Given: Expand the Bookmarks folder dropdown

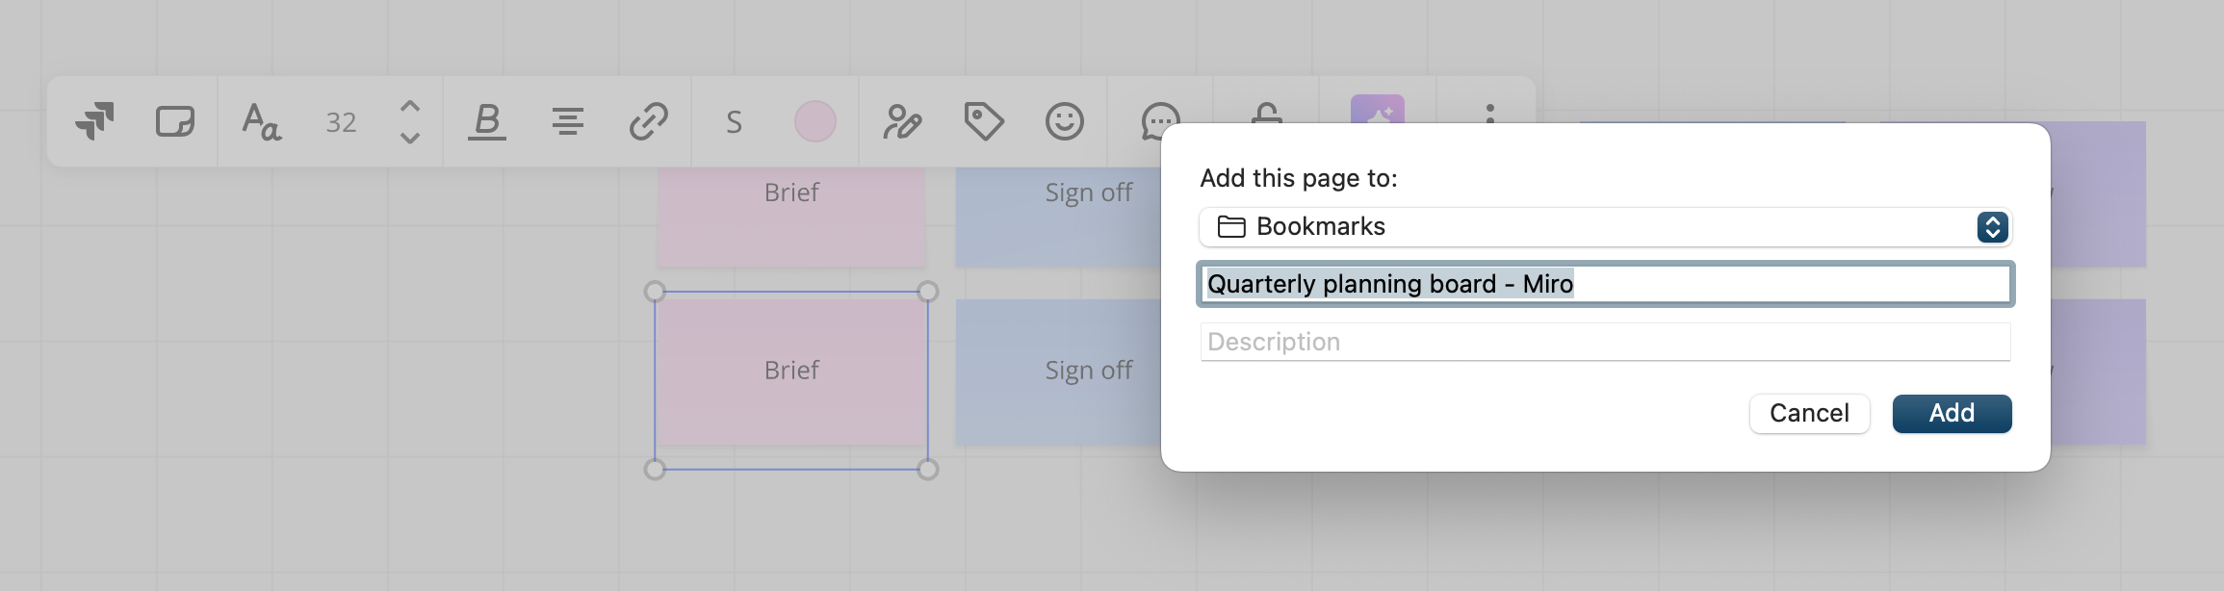Looking at the screenshot, I should pyautogui.click(x=1606, y=227).
